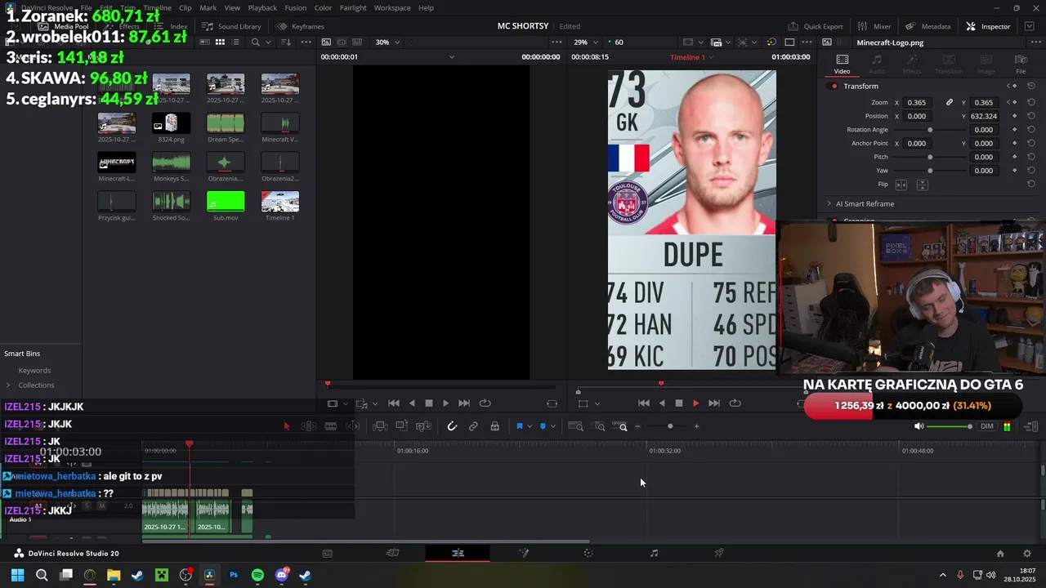The image size is (1046, 588).
Task: Play the timeline viewer forward
Action: point(695,403)
